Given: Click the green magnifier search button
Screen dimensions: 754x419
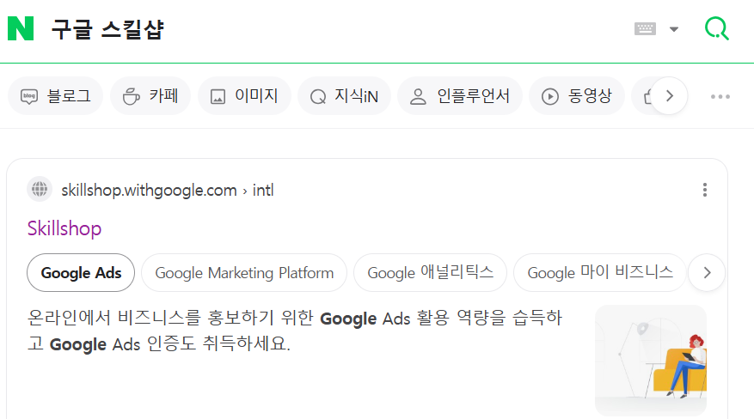Looking at the screenshot, I should [716, 28].
